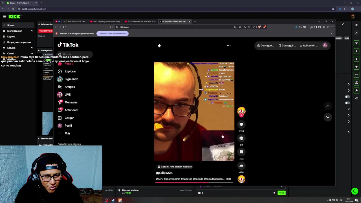Viewport: 361px width, 203px height.
Task: Open Cargar in TikTok sidebar
Action: 69,118
